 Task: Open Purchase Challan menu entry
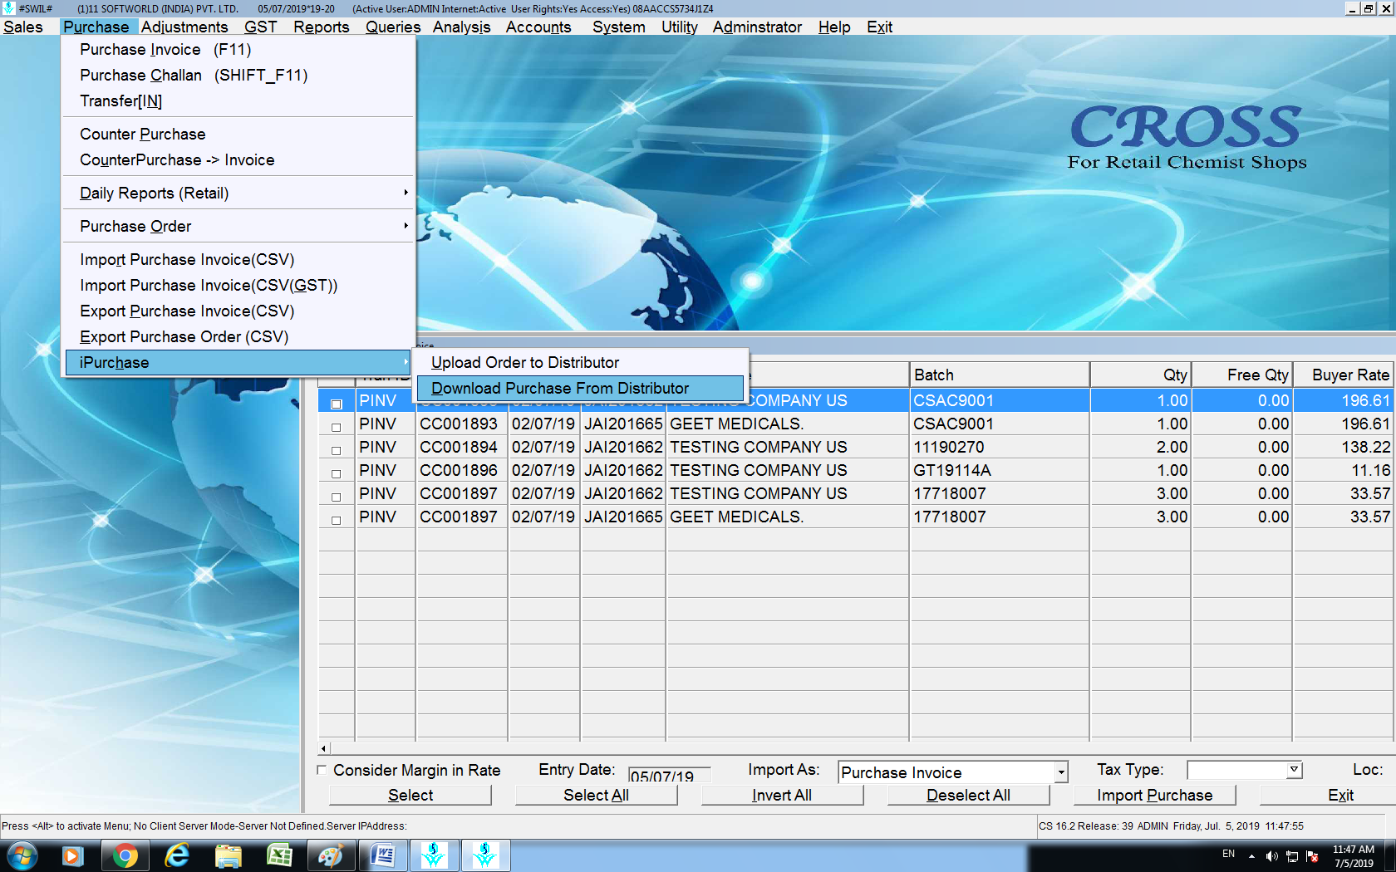pos(239,75)
